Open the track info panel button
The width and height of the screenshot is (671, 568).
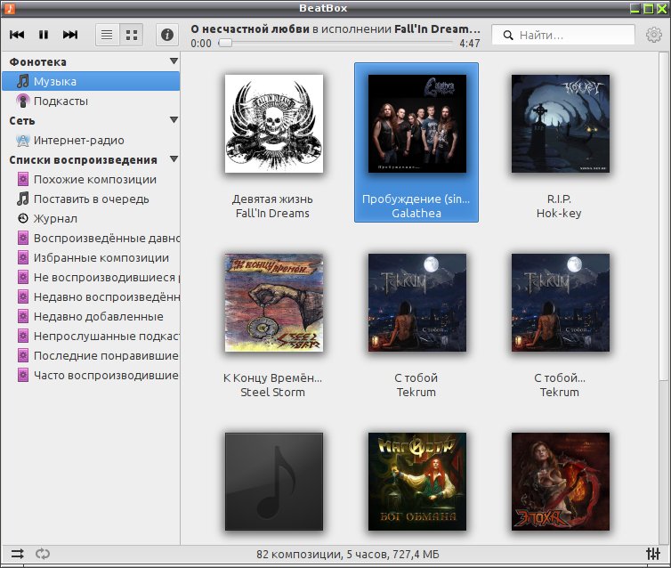point(167,35)
